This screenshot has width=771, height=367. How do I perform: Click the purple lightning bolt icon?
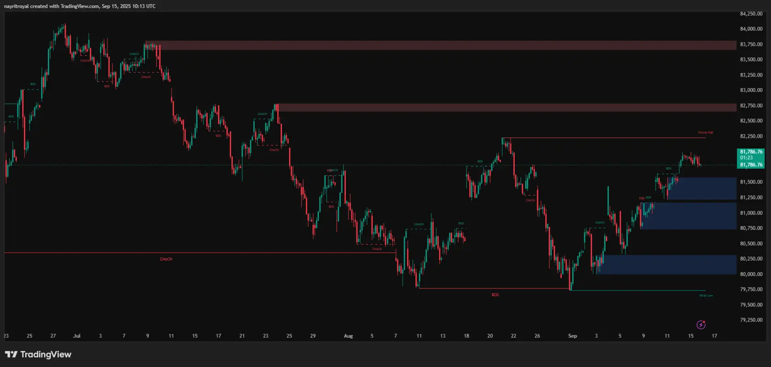[x=701, y=325]
